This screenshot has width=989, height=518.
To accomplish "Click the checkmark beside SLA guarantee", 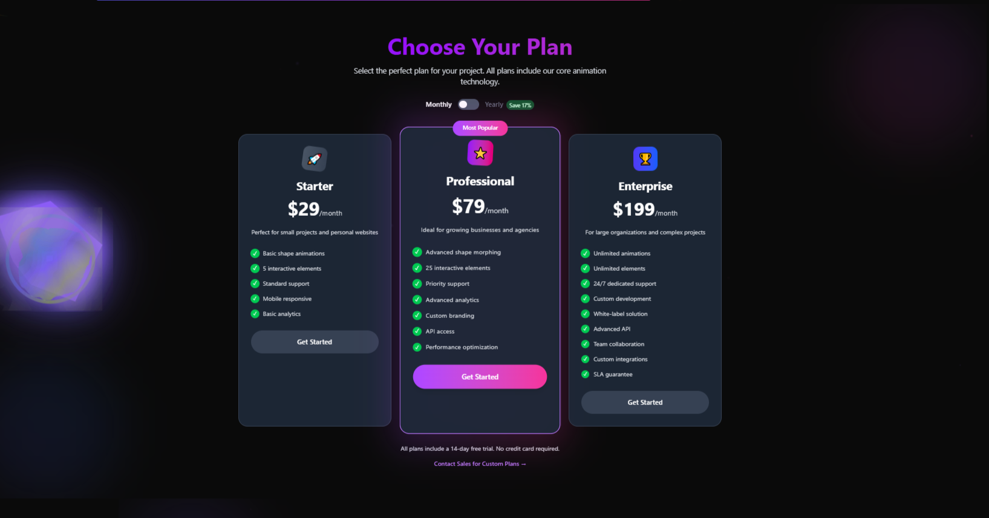I will click(x=585, y=374).
